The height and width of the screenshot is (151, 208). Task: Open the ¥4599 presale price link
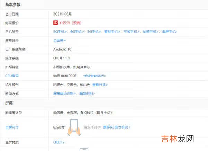(x=70, y=23)
